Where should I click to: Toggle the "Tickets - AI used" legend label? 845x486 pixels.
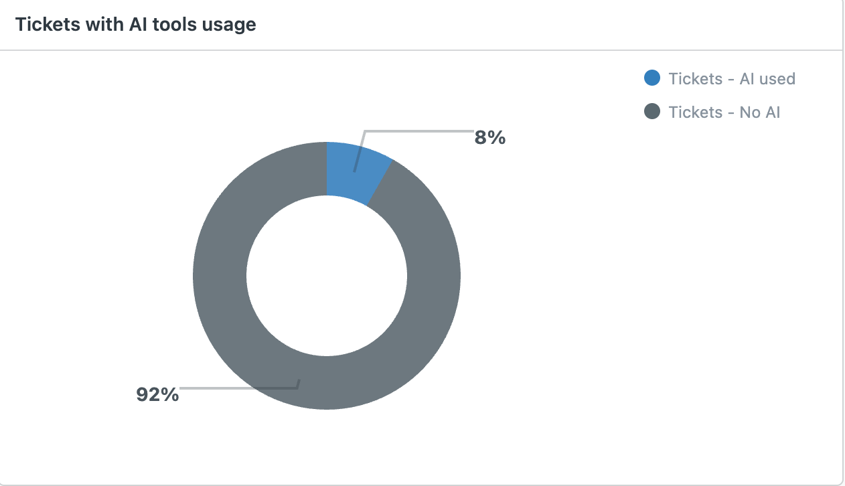coord(732,78)
